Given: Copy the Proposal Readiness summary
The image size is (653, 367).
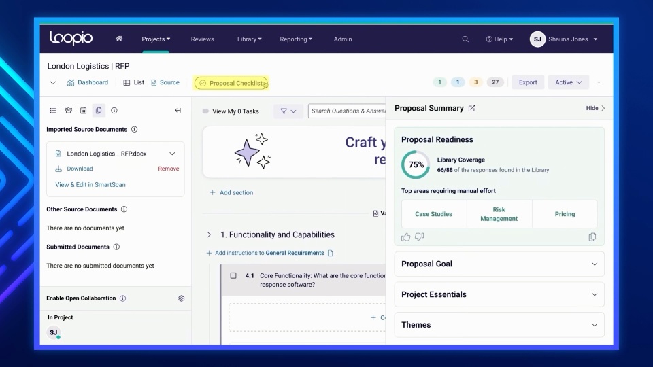Looking at the screenshot, I should coord(592,237).
